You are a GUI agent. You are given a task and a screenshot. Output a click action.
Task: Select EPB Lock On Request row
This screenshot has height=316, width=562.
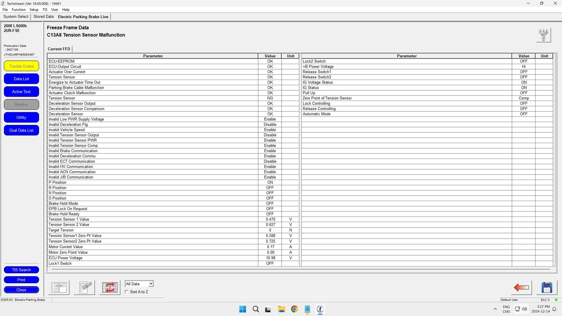point(173,209)
